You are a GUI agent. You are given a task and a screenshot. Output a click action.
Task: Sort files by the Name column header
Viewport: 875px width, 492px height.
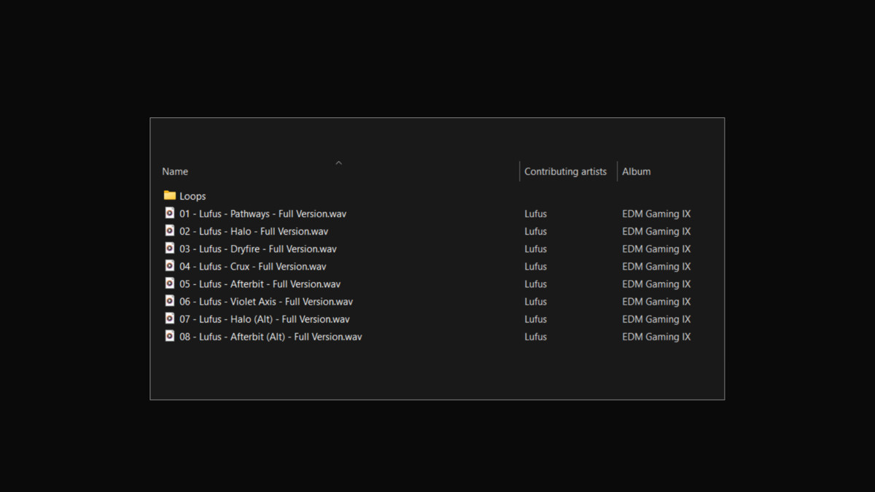[x=175, y=172]
